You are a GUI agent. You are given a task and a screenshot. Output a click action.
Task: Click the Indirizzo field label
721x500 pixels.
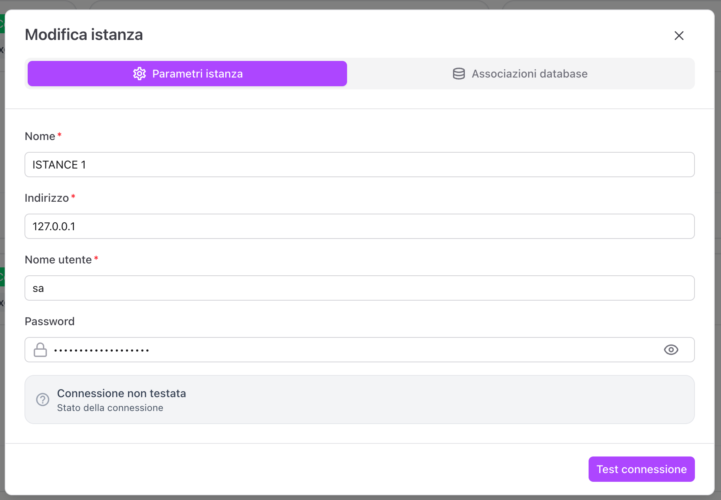47,198
